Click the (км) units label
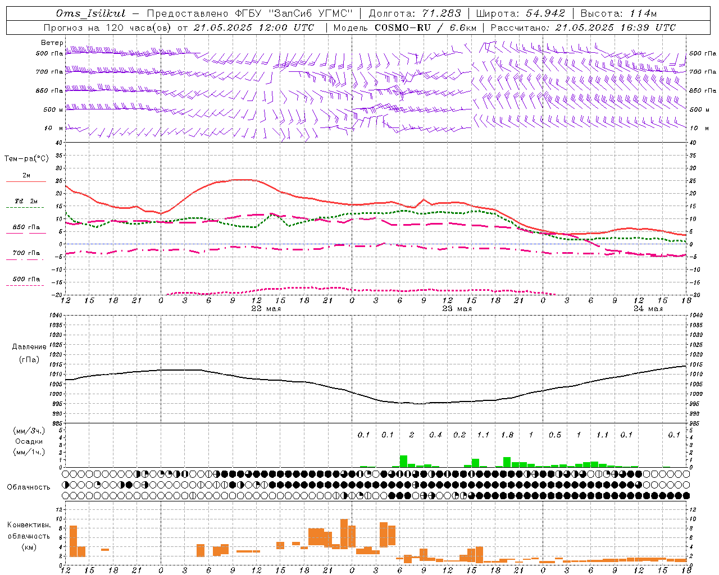 [x=29, y=547]
